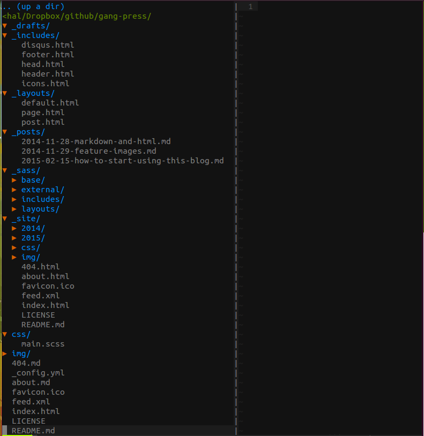424x436 pixels.
Task: Open root-level LICENSE file
Action: (28, 421)
